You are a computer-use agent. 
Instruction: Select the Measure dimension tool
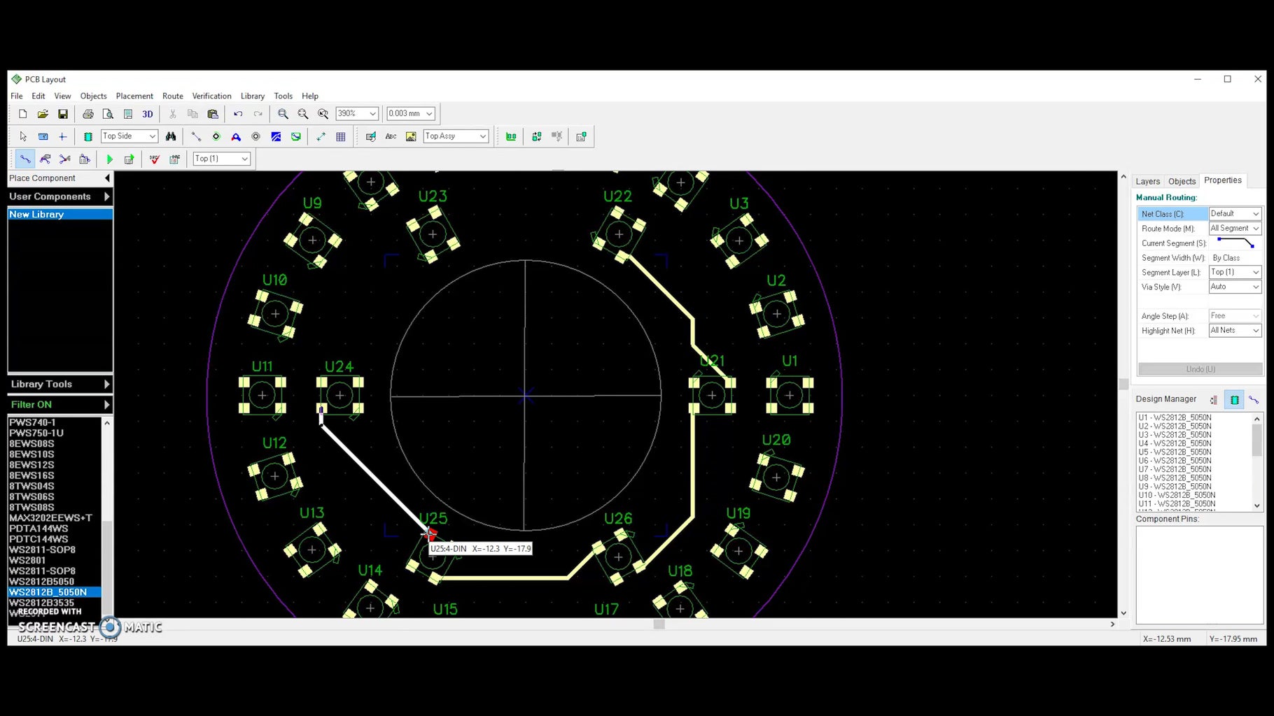pos(321,136)
